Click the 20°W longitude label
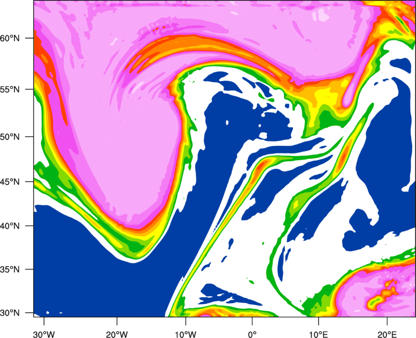Screen dimensions: 416x338 pos(117,334)
